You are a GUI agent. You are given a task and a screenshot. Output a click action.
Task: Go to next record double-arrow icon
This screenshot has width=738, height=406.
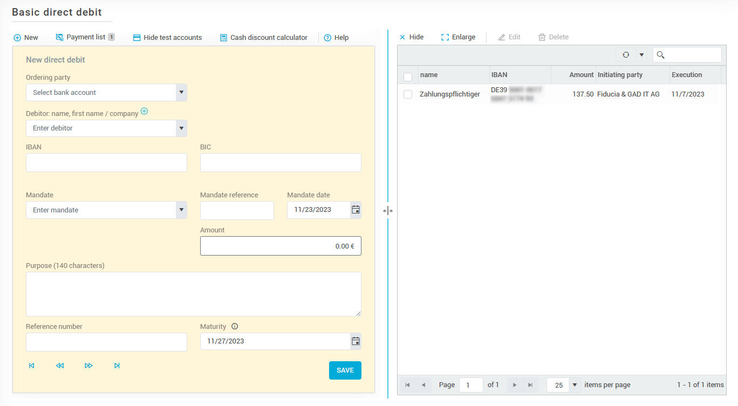tap(88, 366)
